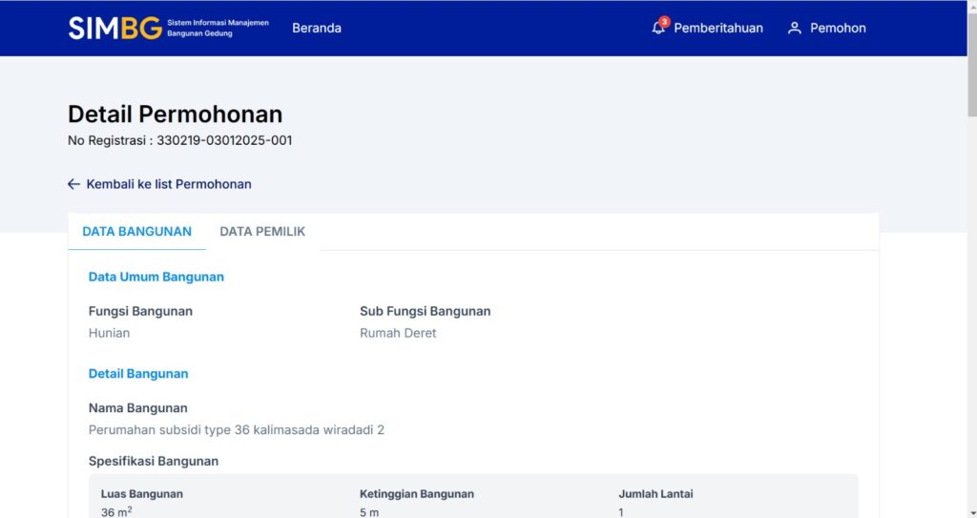Click the back arrow before Kembali
The image size is (977, 518).
(73, 184)
